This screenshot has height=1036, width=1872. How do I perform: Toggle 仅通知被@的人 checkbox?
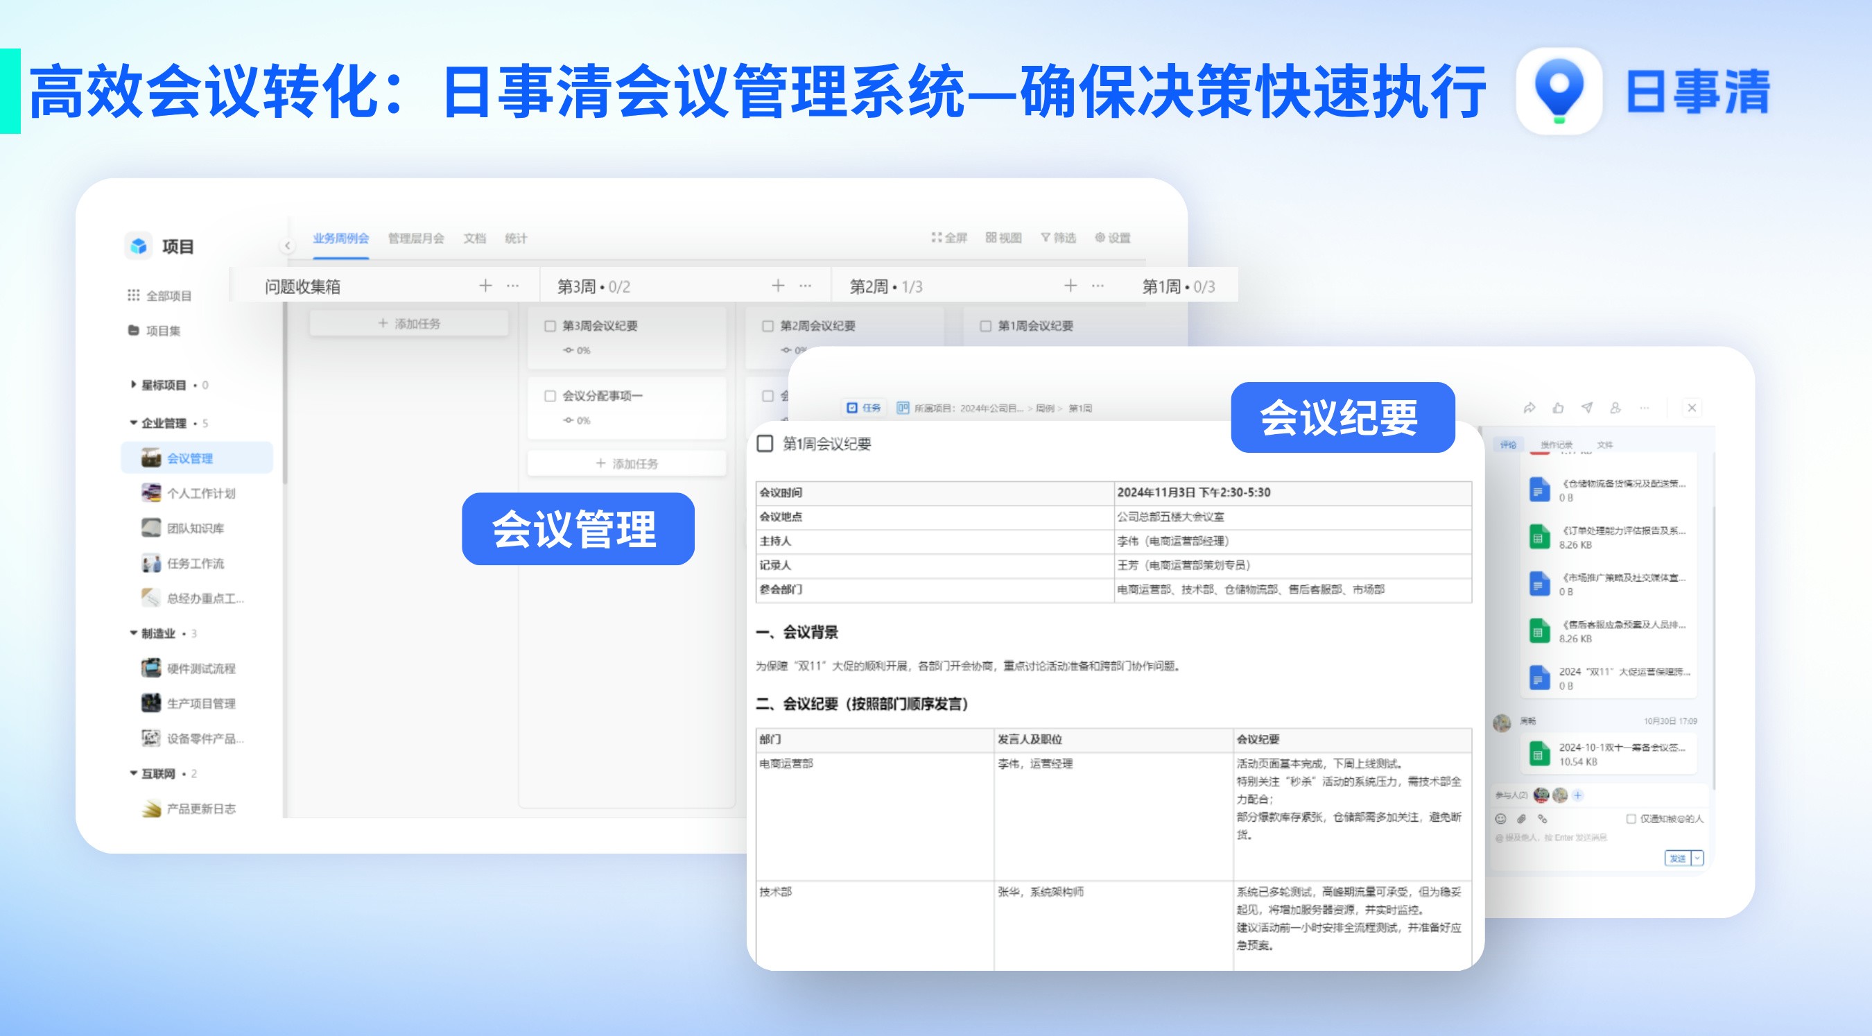tap(1631, 819)
